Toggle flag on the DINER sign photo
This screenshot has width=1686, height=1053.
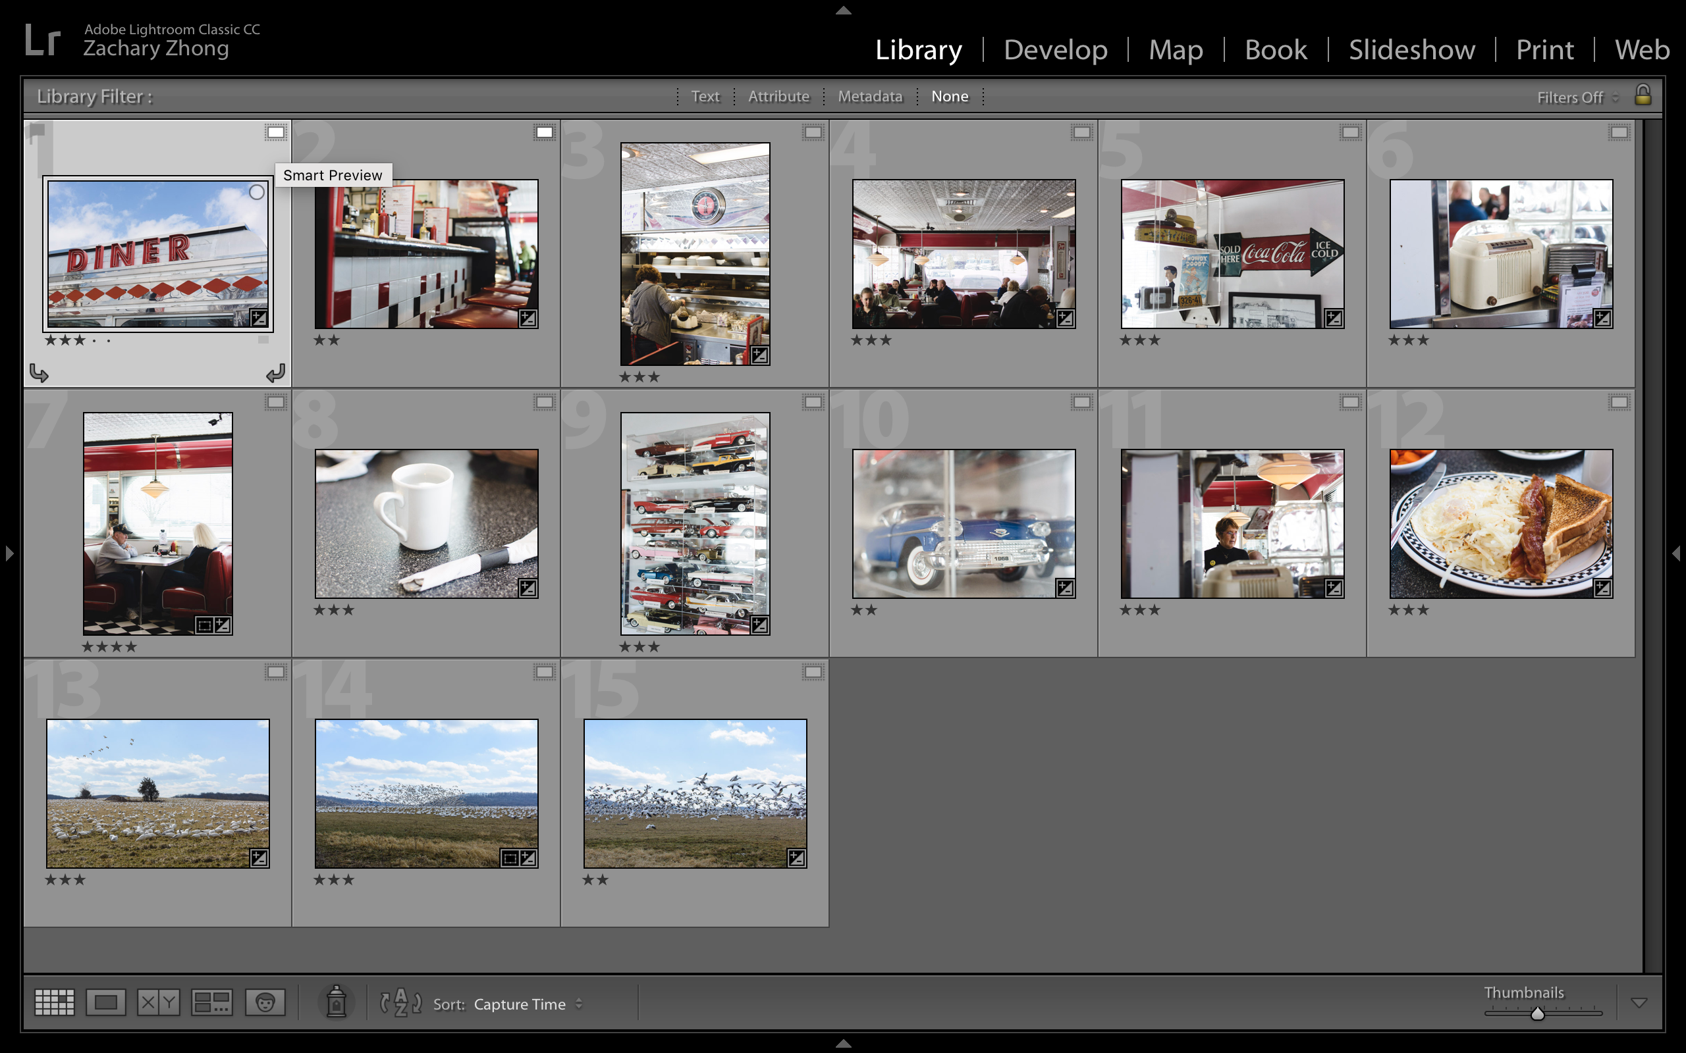38,130
